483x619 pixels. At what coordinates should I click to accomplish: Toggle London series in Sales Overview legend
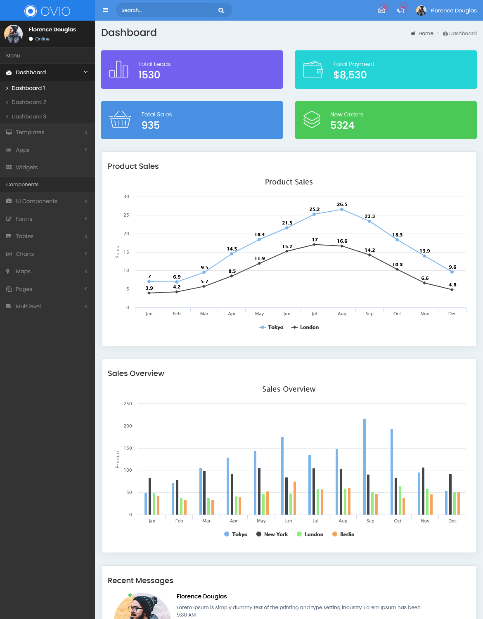point(310,534)
